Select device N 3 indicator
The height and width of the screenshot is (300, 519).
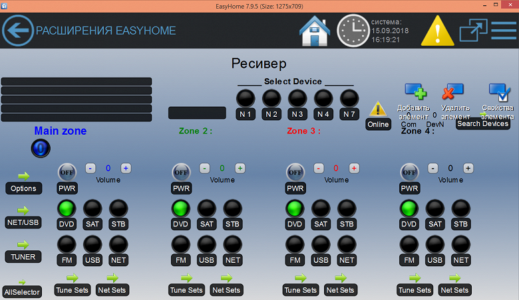coord(297,98)
